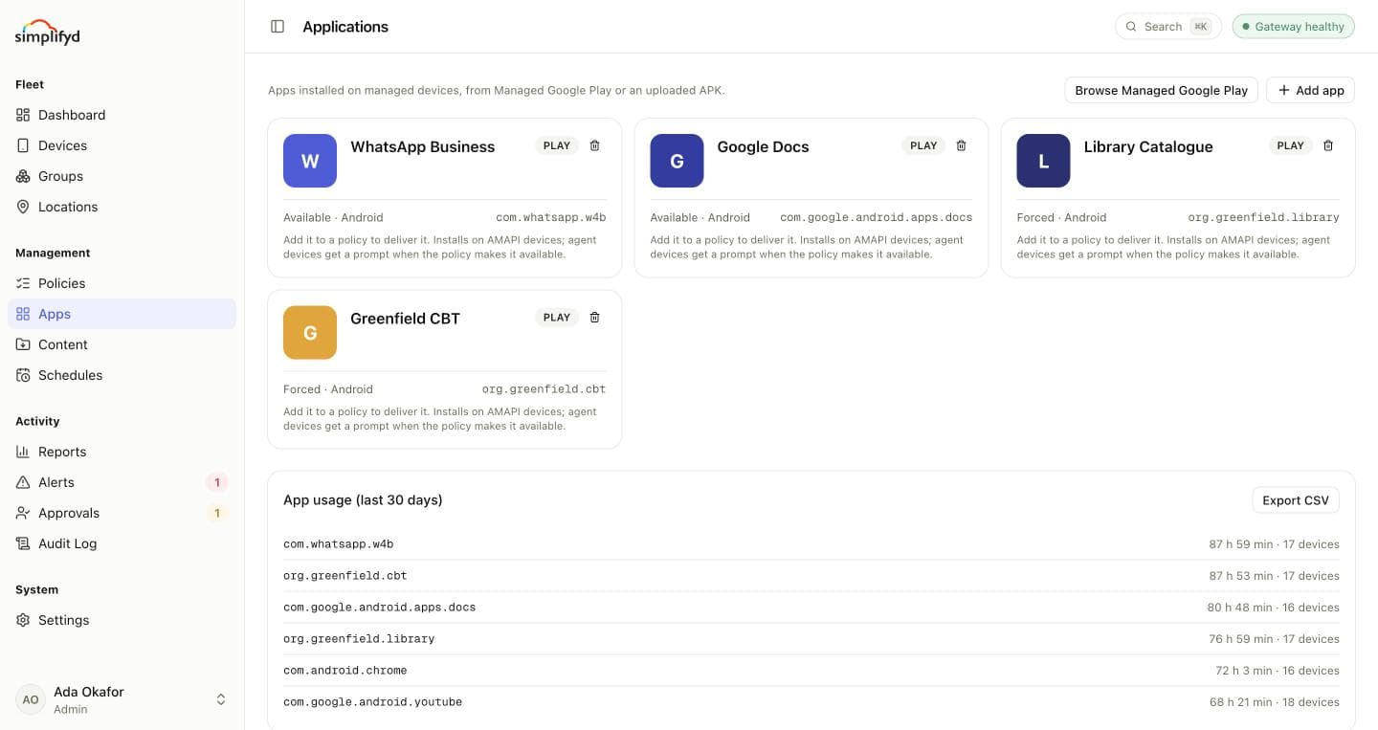Click the Add app button
Viewport: 1378px width, 730px height.
(1311, 90)
